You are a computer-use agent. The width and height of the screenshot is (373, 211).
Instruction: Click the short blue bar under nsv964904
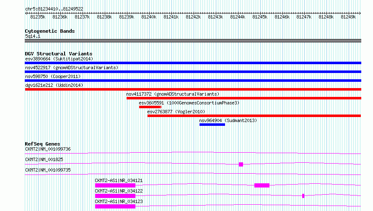(x=212, y=125)
